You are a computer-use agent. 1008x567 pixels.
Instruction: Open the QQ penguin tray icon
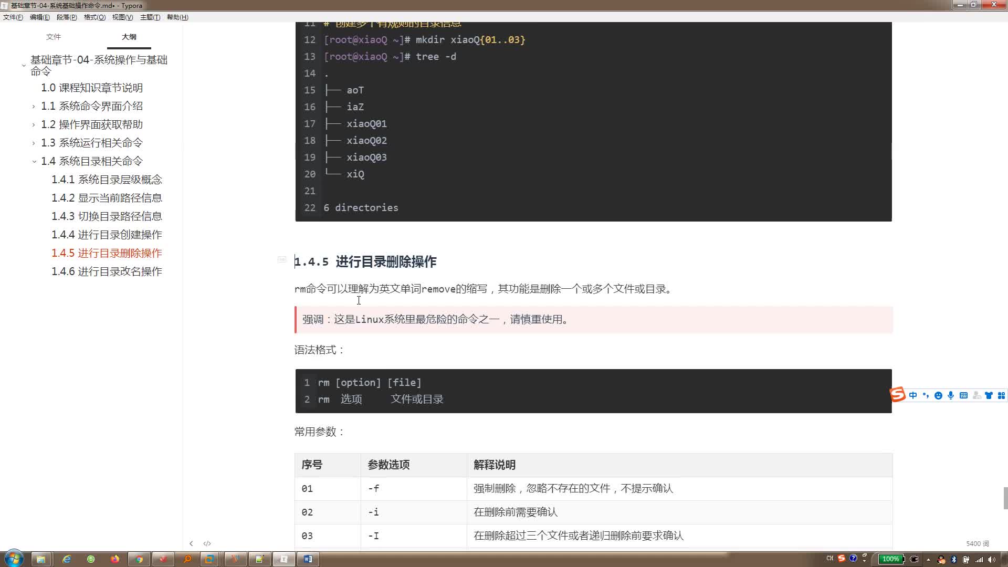click(941, 560)
